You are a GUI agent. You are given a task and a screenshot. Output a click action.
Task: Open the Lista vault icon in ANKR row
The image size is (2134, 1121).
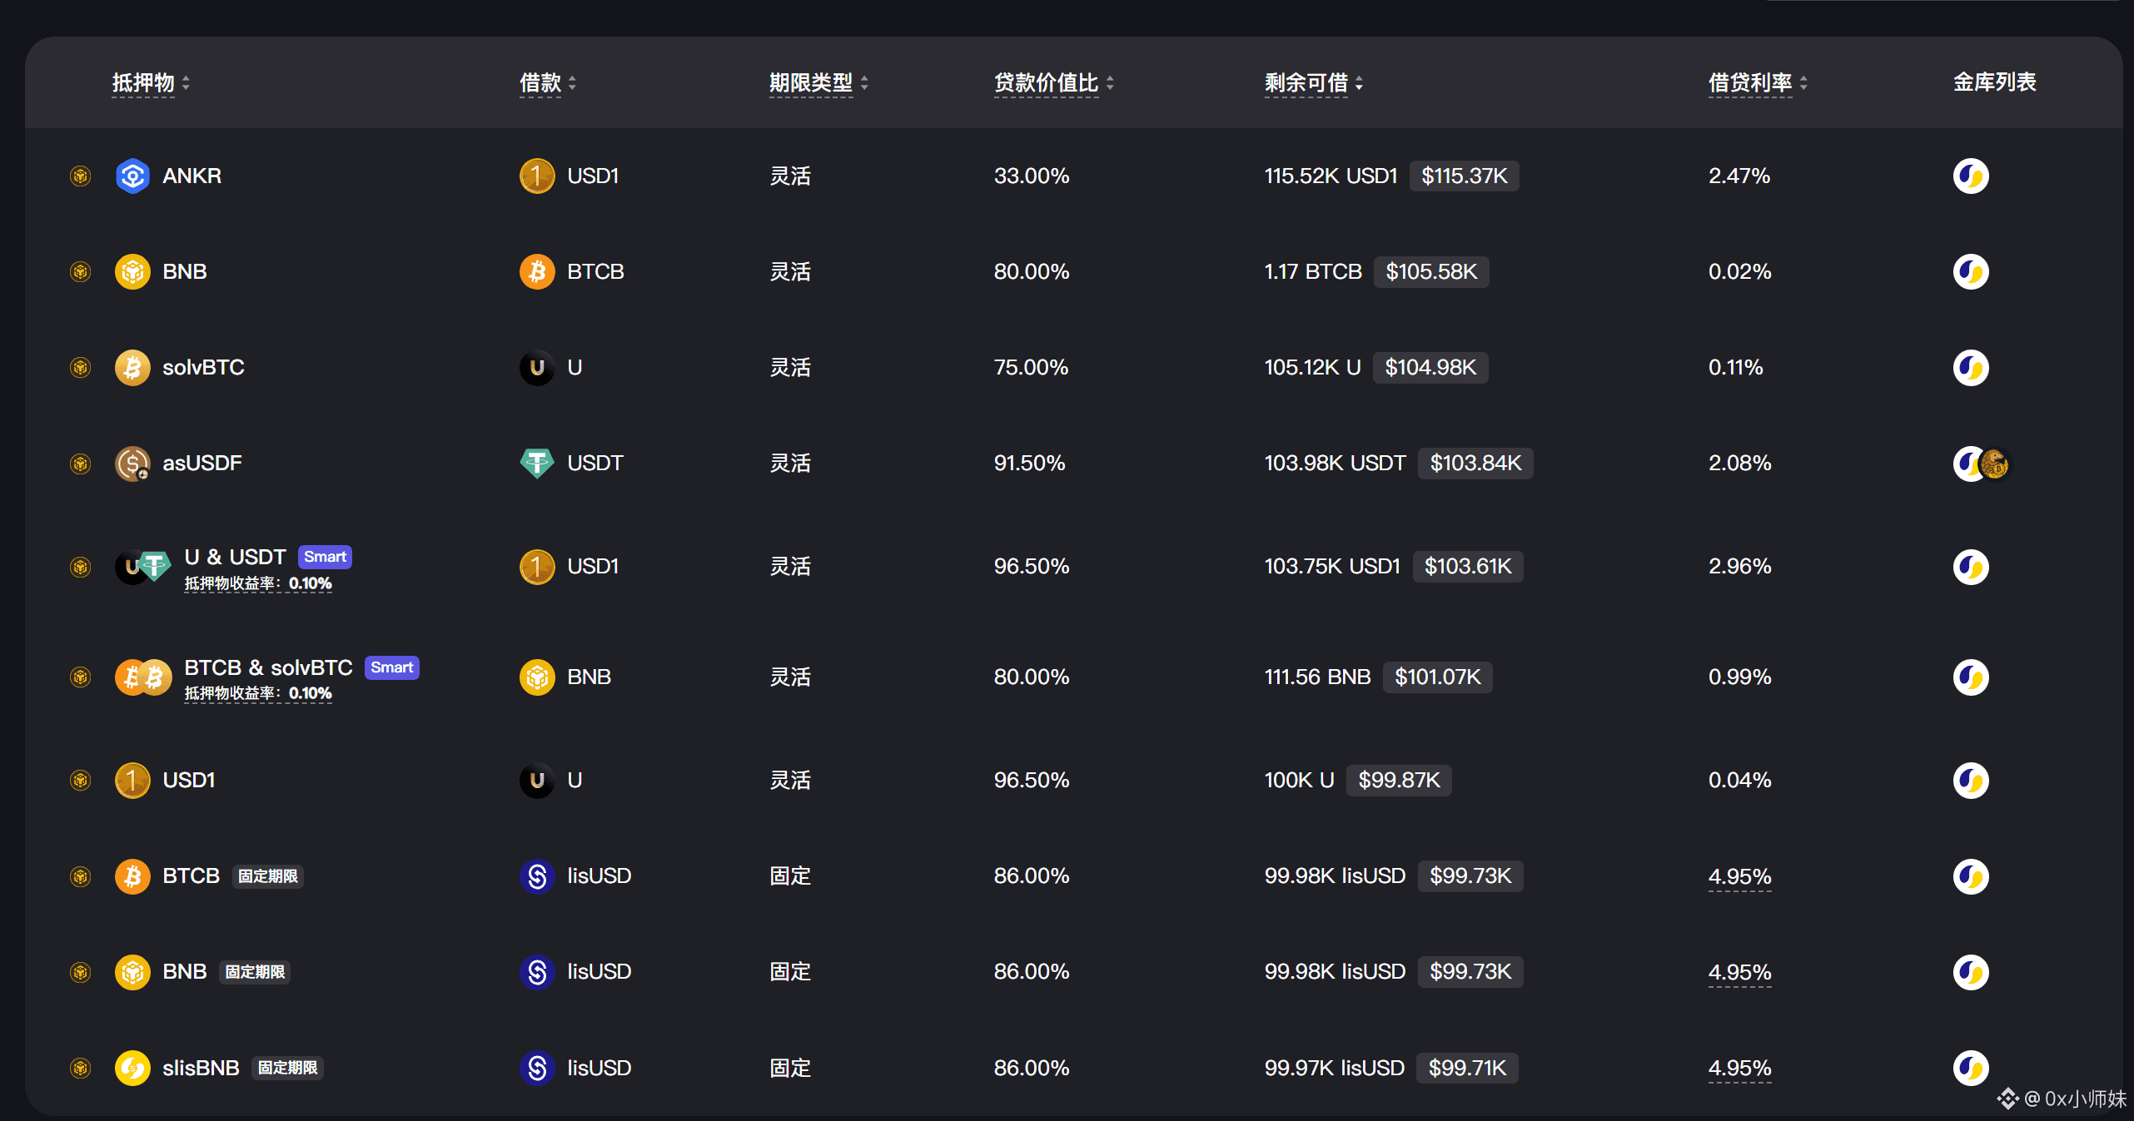(1970, 176)
